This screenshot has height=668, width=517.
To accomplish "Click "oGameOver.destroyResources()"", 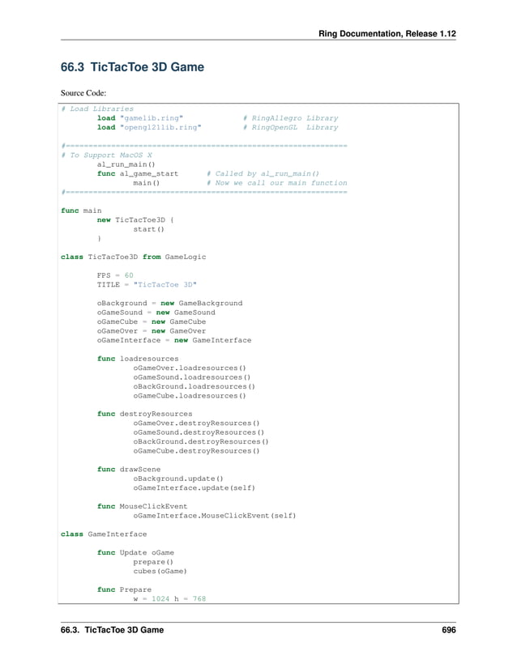I will [x=196, y=423].
